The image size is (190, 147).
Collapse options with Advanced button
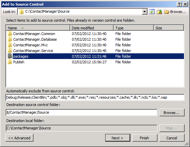(x=19, y=138)
